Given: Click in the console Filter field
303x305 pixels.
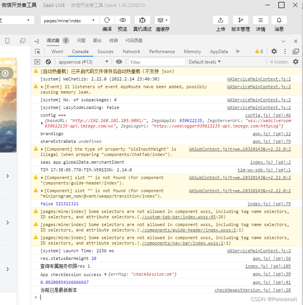Looking at the screenshot, I should (157, 62).
